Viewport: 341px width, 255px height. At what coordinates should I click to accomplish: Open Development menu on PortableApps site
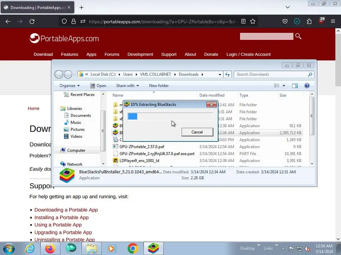tap(140, 54)
